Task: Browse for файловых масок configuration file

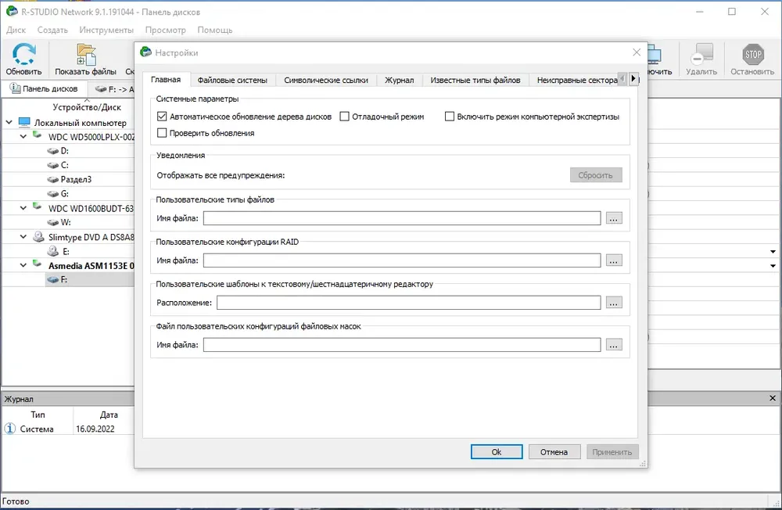Action: point(614,345)
